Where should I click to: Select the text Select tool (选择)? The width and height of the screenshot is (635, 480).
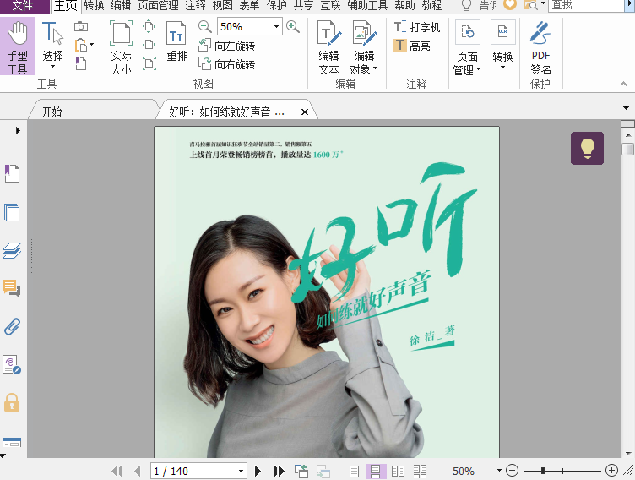point(52,46)
